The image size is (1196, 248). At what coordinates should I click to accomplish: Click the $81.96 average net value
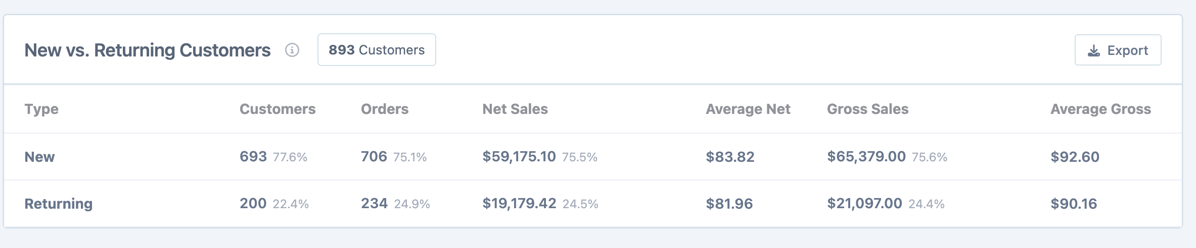(729, 204)
